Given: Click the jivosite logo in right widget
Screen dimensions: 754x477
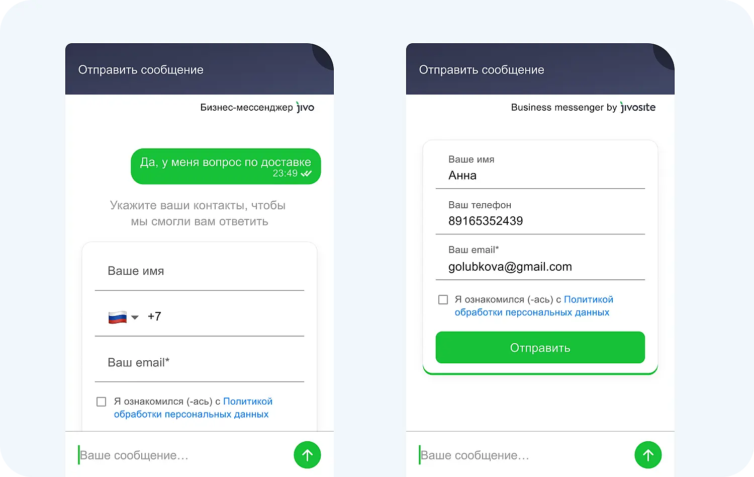Looking at the screenshot, I should [x=638, y=107].
